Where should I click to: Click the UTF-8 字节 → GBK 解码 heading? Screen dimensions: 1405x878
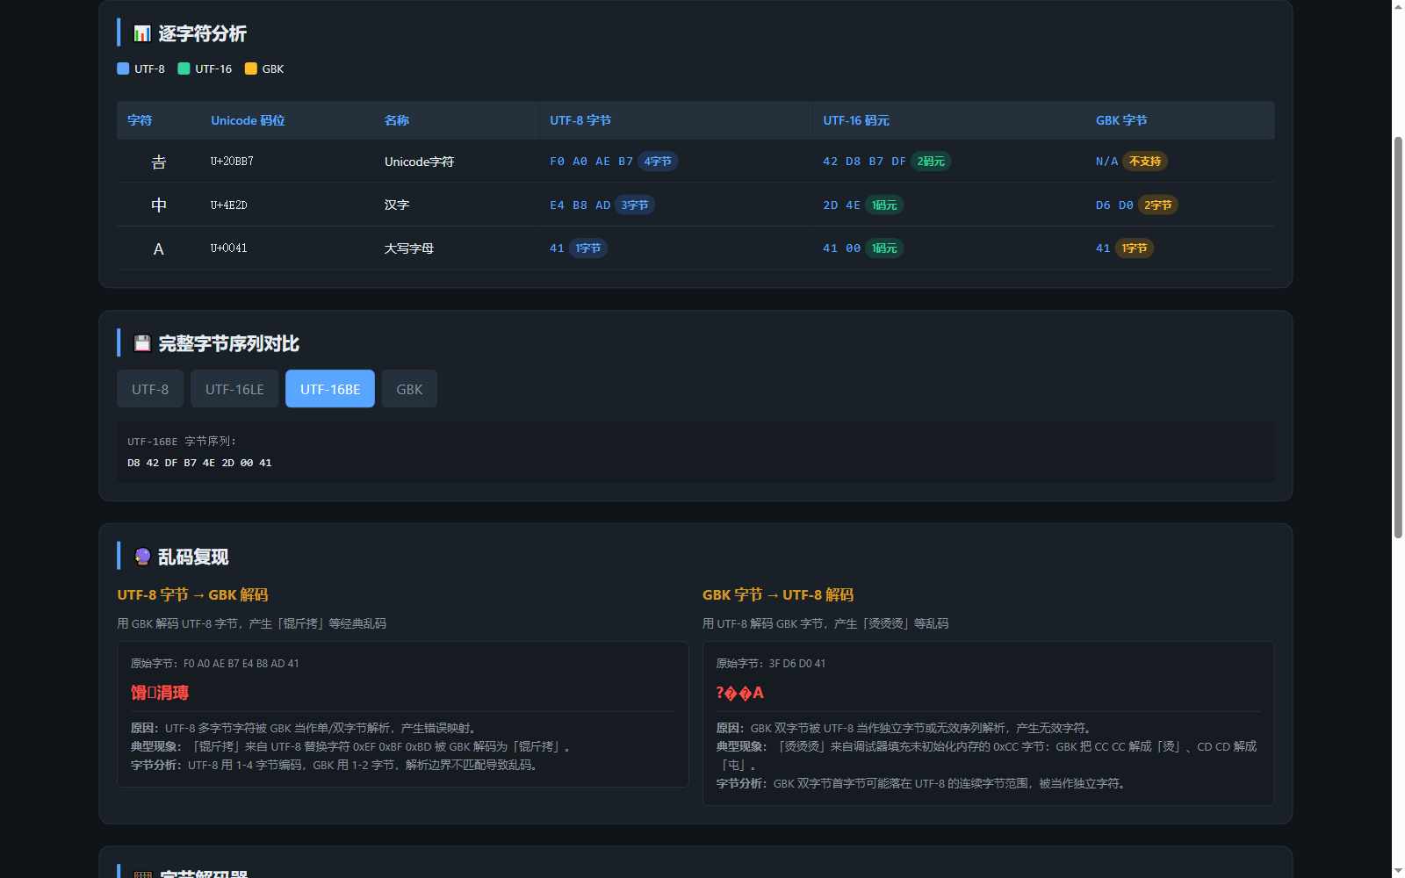tap(192, 594)
